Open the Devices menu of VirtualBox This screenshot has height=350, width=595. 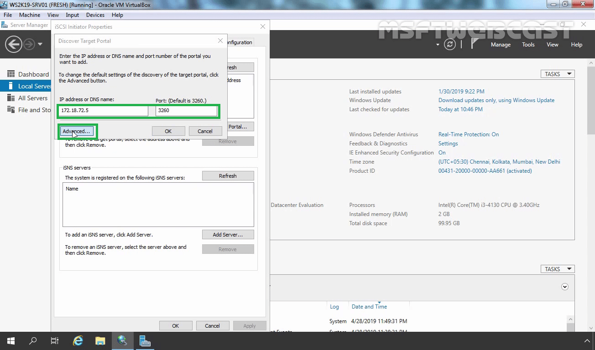click(95, 15)
